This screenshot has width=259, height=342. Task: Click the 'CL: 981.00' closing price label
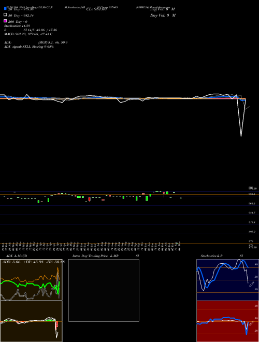coord(96,9)
